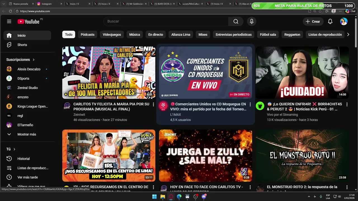Open the DSports subscription
Screen dimensions: 358x201
pos(27,78)
